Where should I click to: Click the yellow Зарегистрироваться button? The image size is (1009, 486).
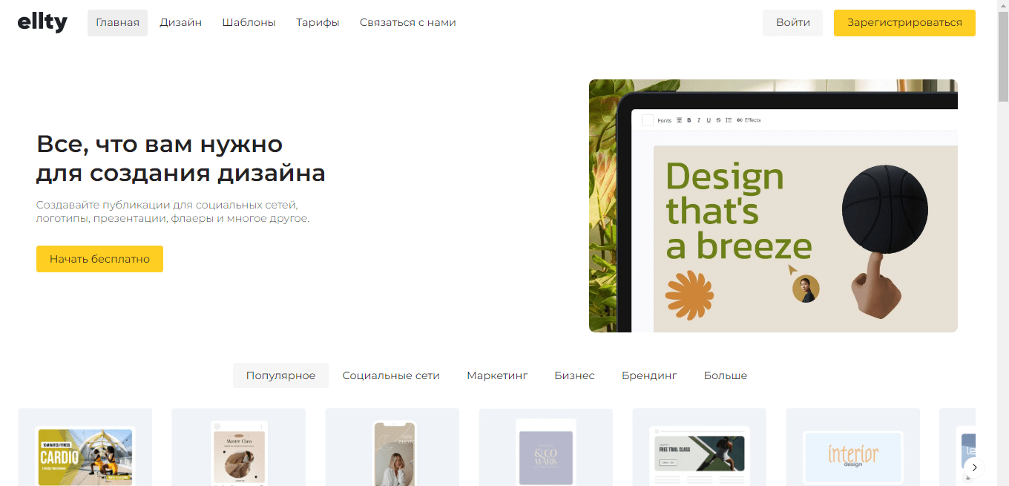point(904,23)
